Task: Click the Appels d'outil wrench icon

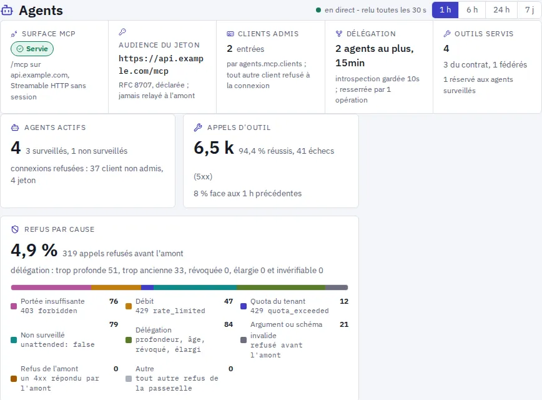Action: point(198,127)
